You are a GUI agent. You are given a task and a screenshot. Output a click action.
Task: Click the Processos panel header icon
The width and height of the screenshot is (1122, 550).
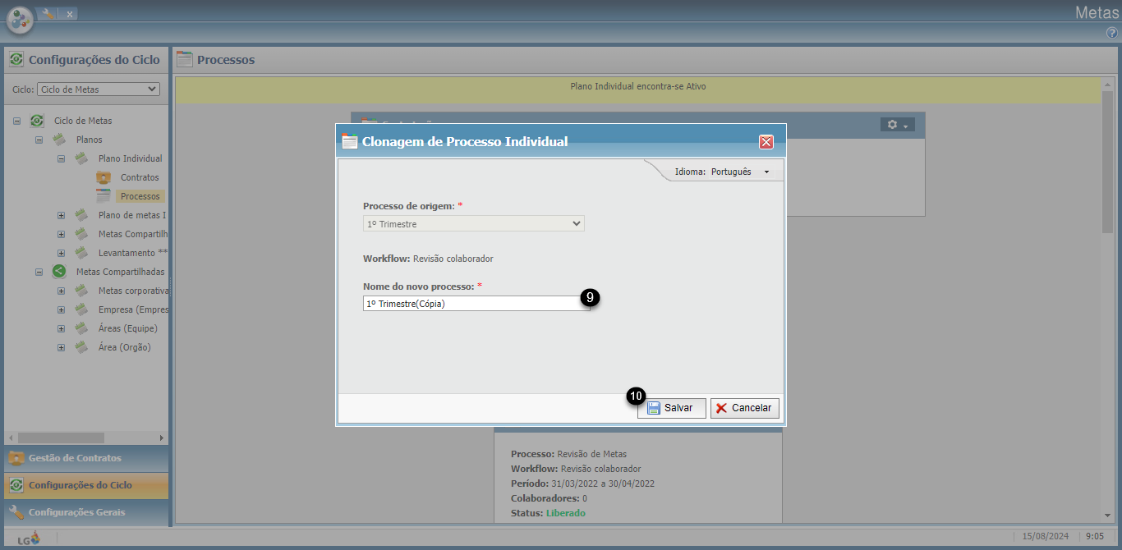point(185,59)
